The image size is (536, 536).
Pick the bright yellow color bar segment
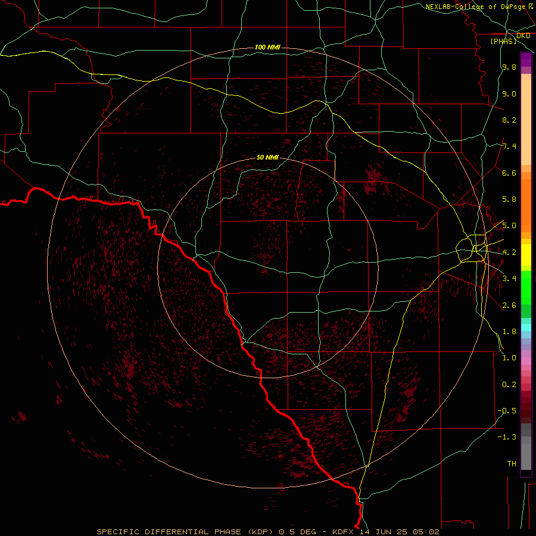[526, 255]
